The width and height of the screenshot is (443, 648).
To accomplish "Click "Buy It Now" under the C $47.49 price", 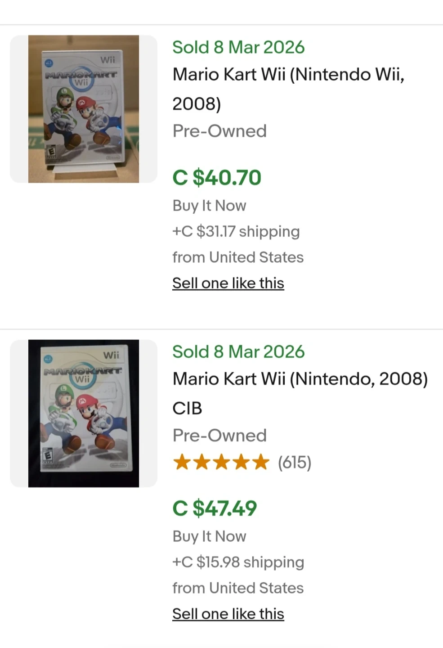I will tap(209, 536).
